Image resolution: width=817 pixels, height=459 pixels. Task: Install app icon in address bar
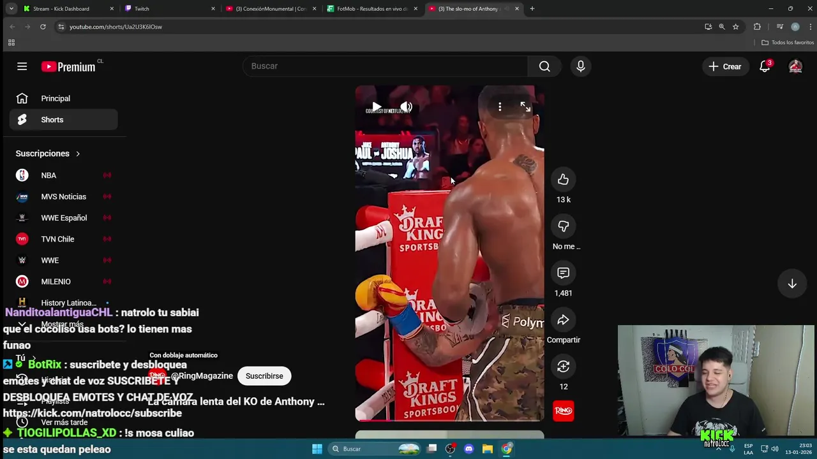708,27
